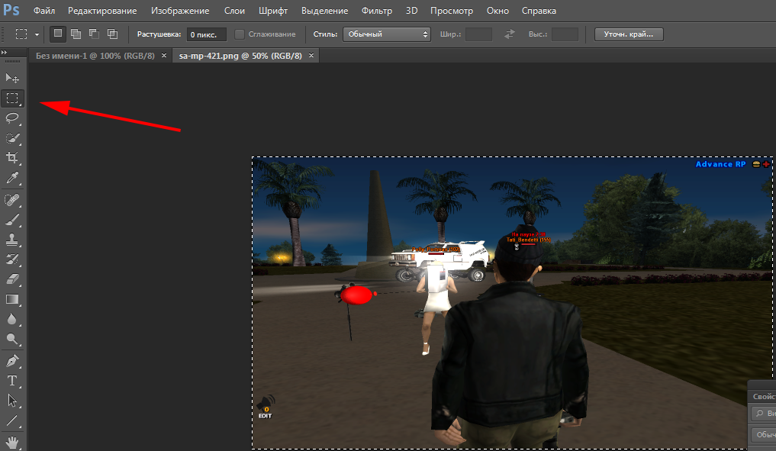Click the Шир. width field
The height and width of the screenshot is (451, 776).
point(478,34)
